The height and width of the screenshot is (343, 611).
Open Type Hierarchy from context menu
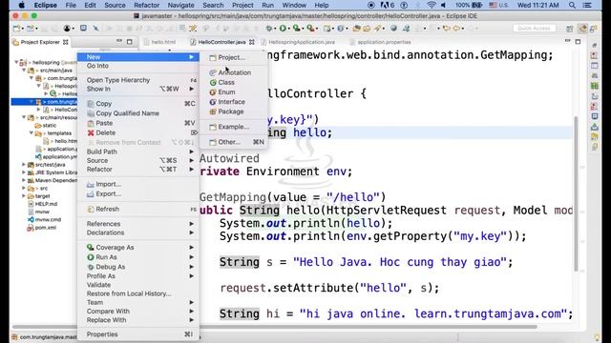(x=138, y=80)
